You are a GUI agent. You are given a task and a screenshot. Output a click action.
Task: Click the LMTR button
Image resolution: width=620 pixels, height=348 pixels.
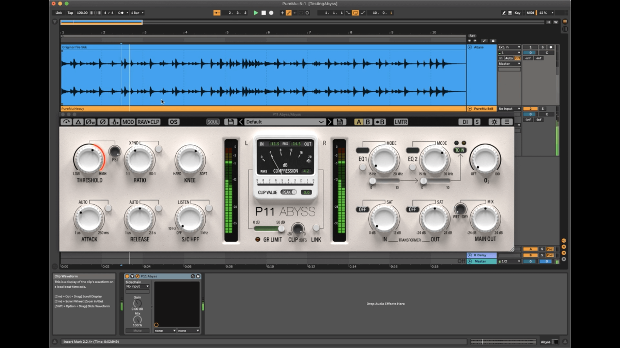point(401,122)
